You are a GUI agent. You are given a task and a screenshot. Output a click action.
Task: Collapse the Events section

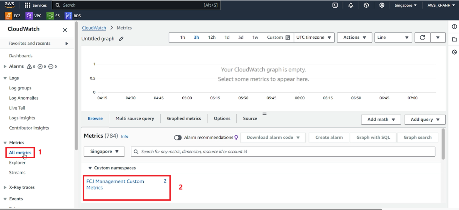pos(5,199)
